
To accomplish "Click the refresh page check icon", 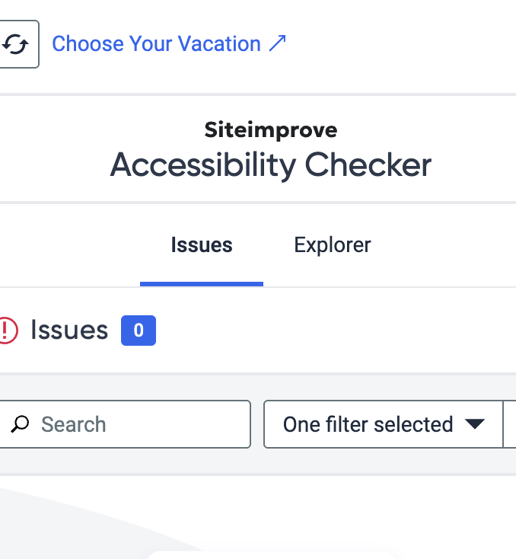I will coord(15,44).
